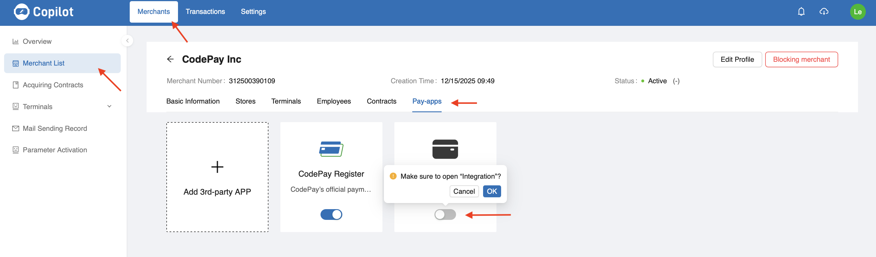Click the cloud download icon
Viewport: 876px width, 257px height.
823,12
